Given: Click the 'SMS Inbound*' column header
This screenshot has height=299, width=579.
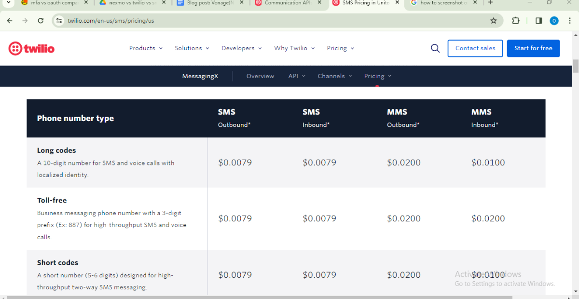Looking at the screenshot, I should point(316,118).
